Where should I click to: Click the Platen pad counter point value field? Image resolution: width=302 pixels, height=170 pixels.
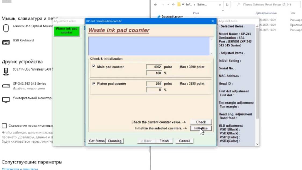pos(154,84)
